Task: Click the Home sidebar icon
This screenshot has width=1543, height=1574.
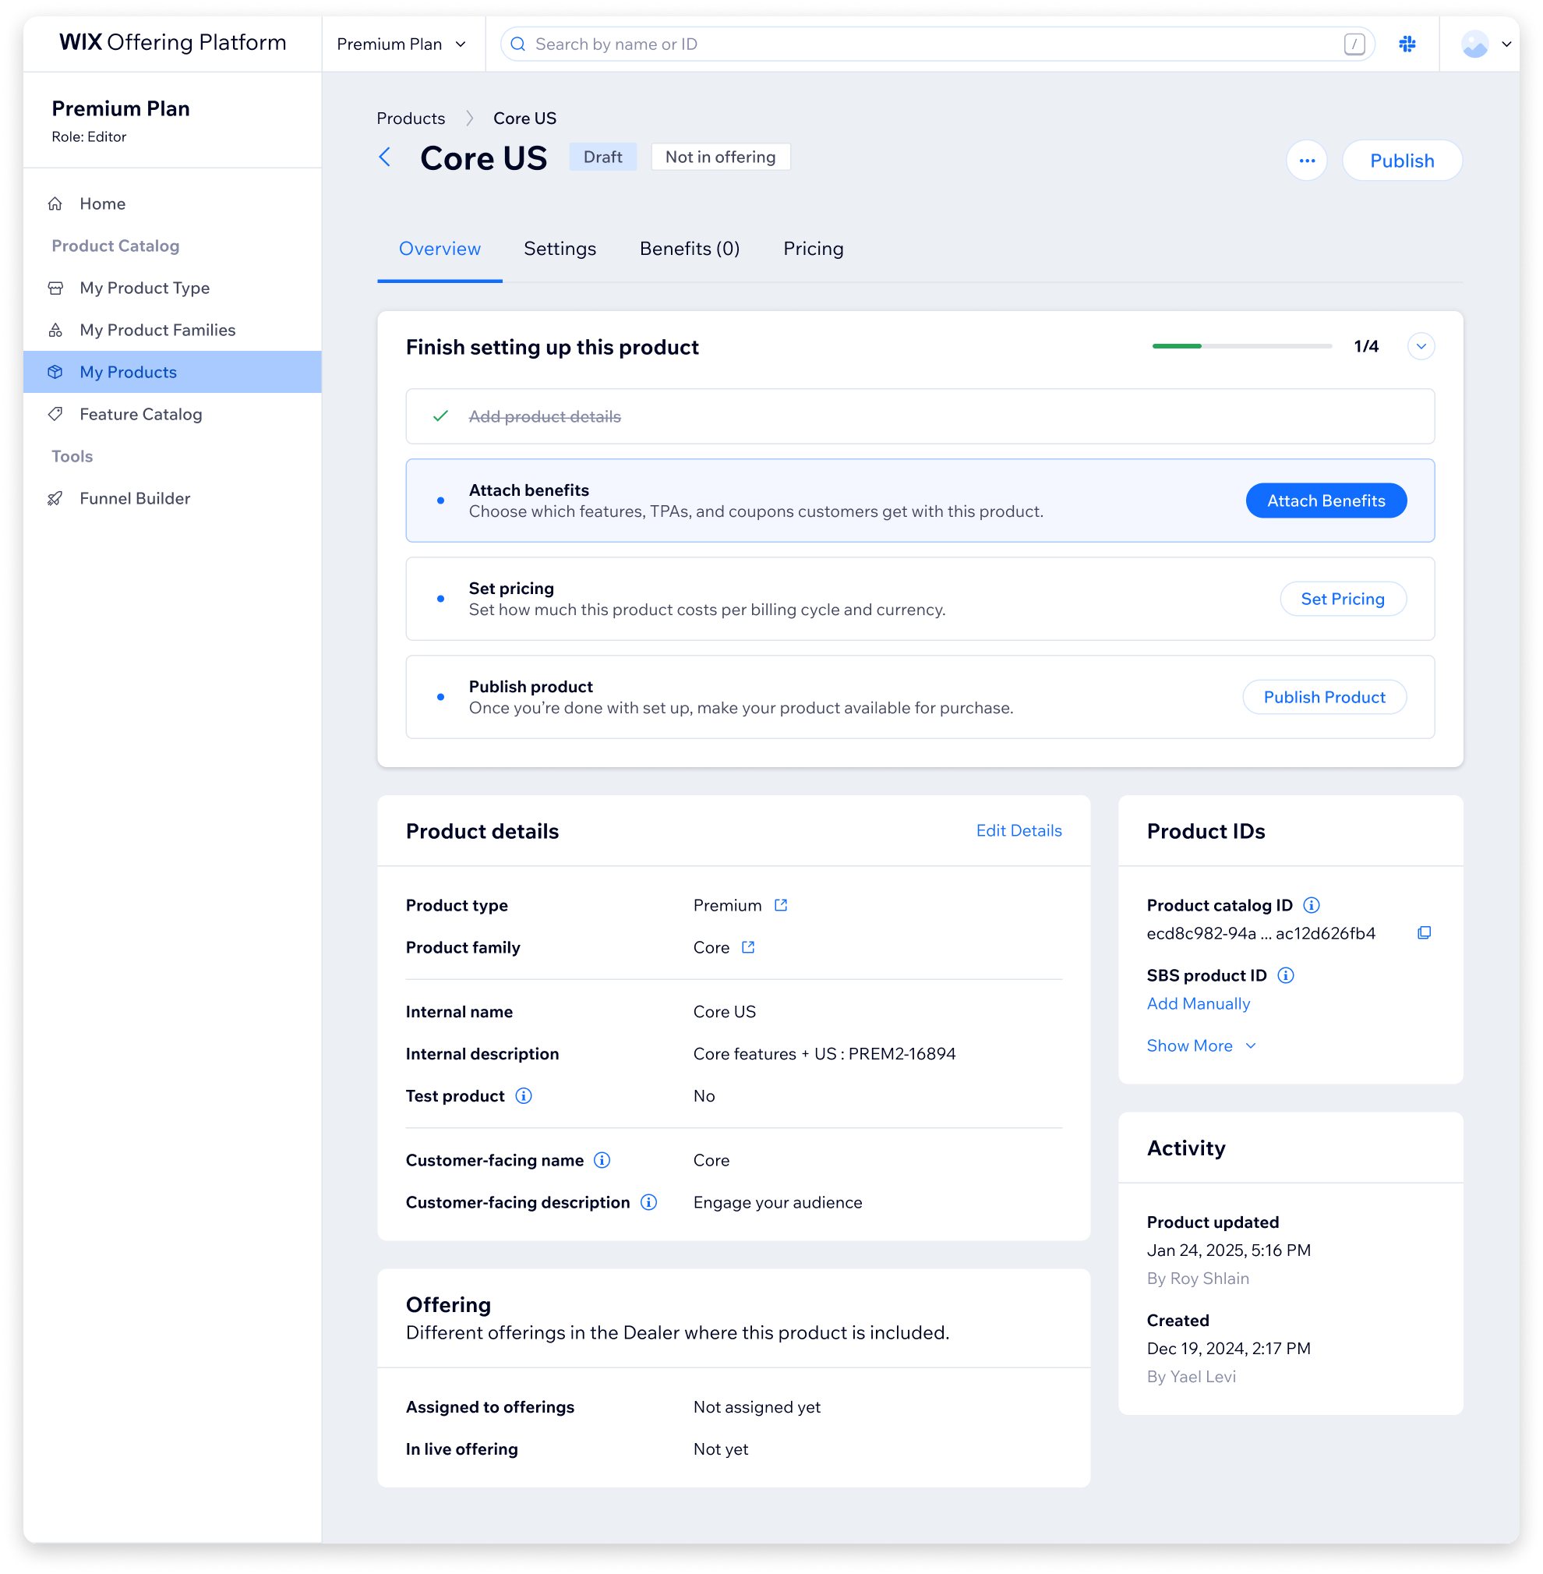Action: click(x=55, y=203)
